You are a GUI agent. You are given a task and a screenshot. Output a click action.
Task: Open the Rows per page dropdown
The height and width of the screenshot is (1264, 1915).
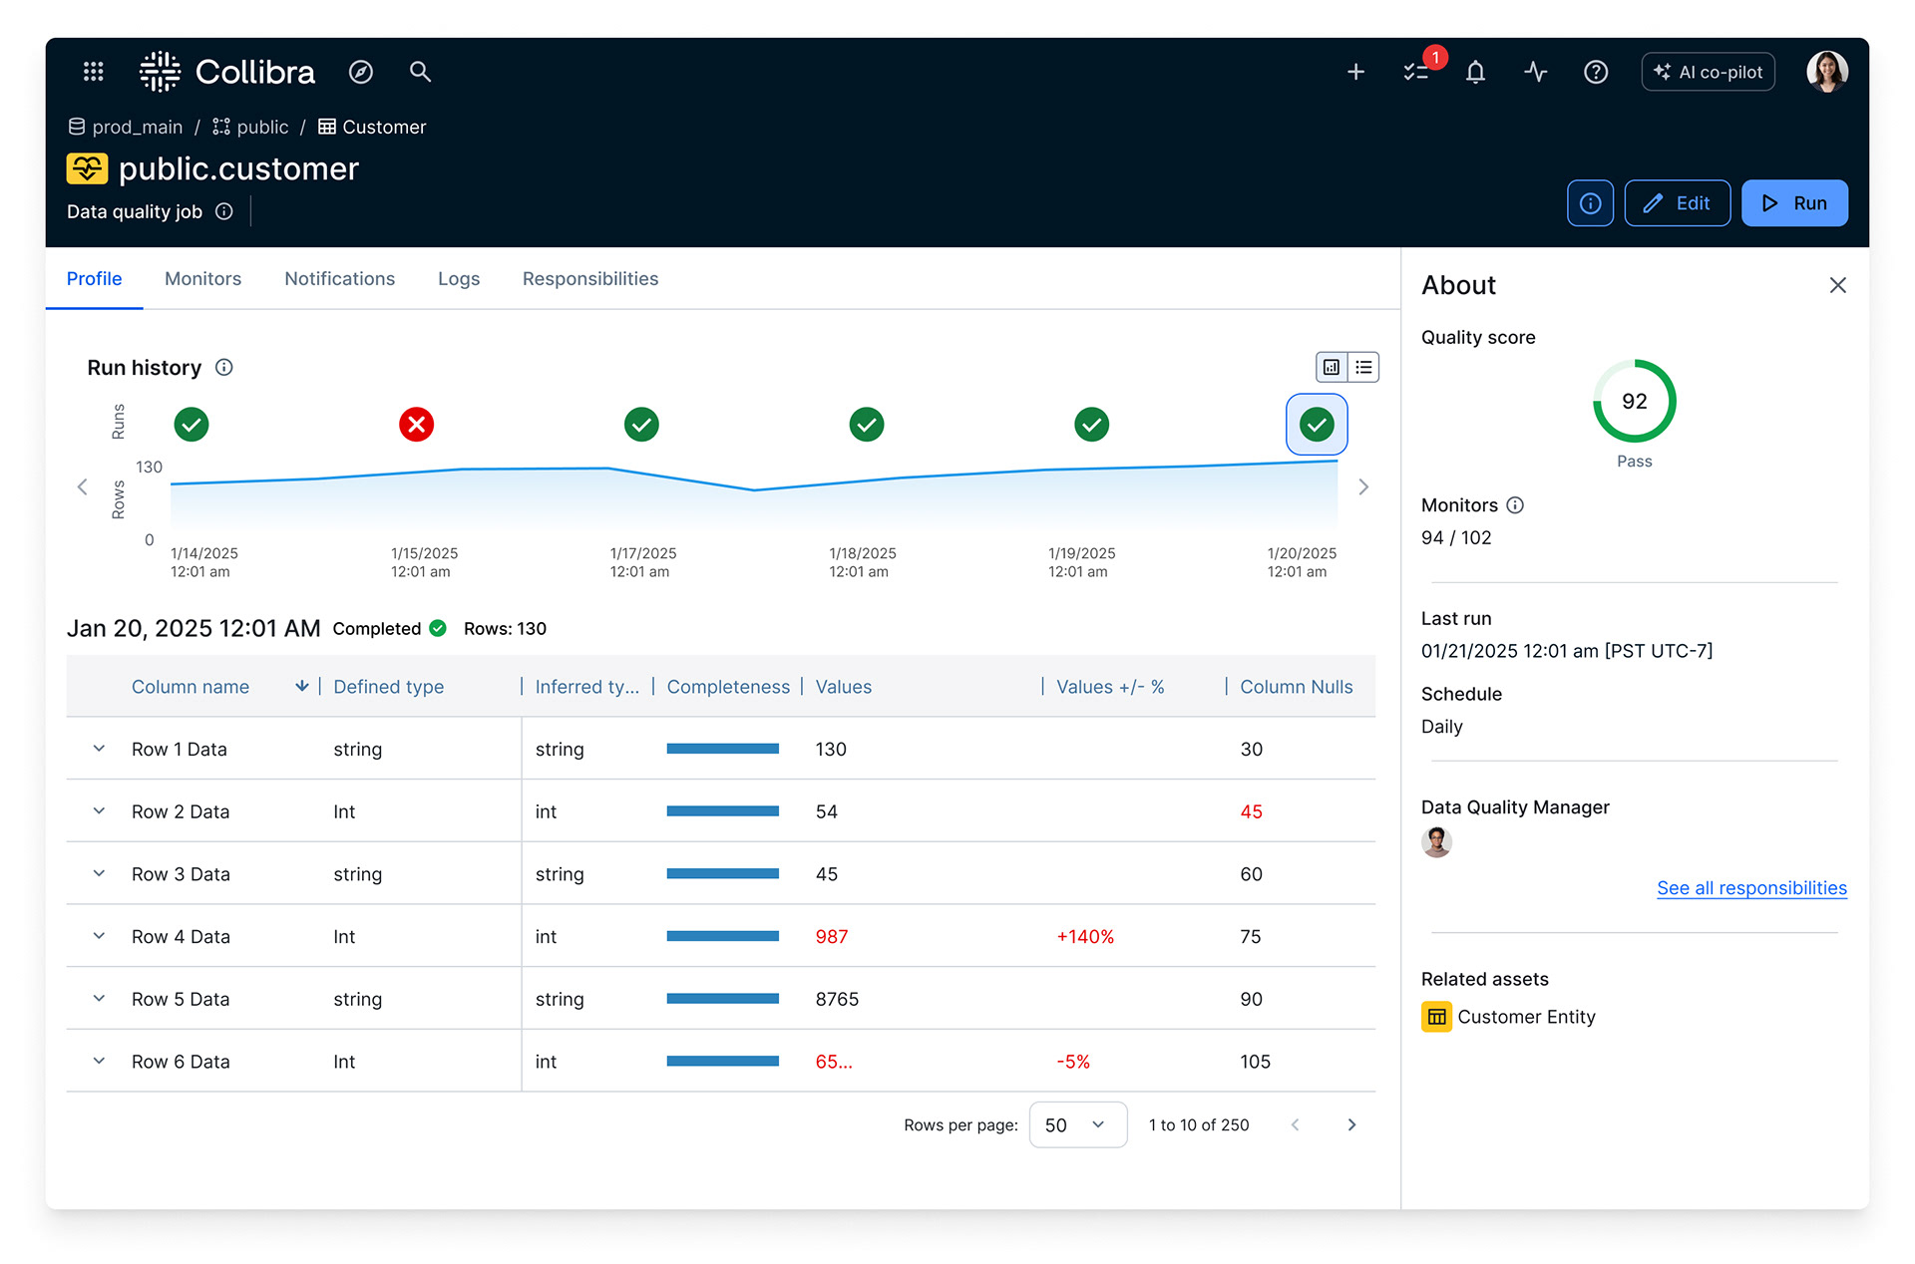click(1077, 1124)
